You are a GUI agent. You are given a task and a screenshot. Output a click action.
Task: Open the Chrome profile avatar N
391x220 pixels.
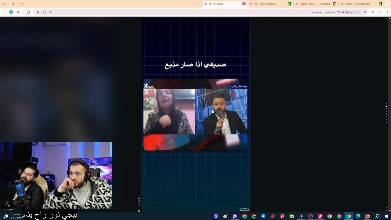11,12
